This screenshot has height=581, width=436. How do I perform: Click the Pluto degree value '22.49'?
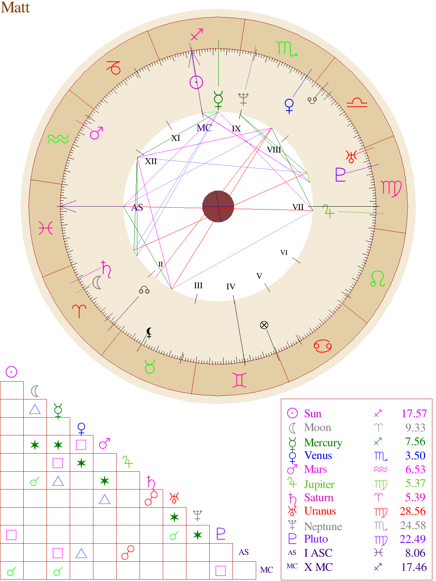click(413, 539)
